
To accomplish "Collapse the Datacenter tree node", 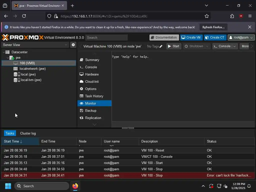I will point(3,52).
